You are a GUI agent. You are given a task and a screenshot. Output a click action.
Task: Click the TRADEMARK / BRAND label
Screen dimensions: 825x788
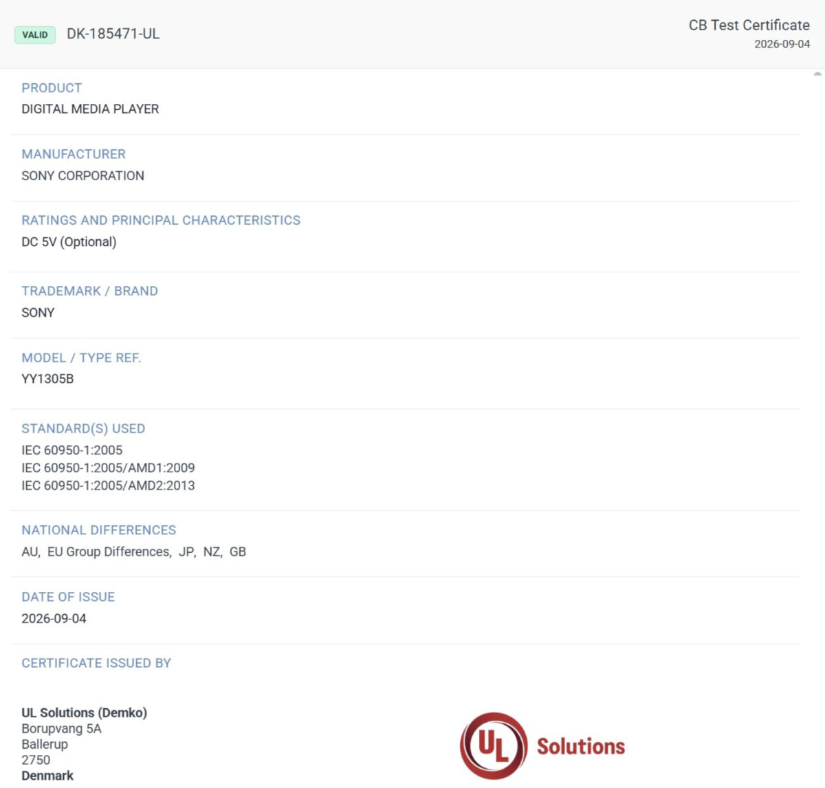[89, 291]
